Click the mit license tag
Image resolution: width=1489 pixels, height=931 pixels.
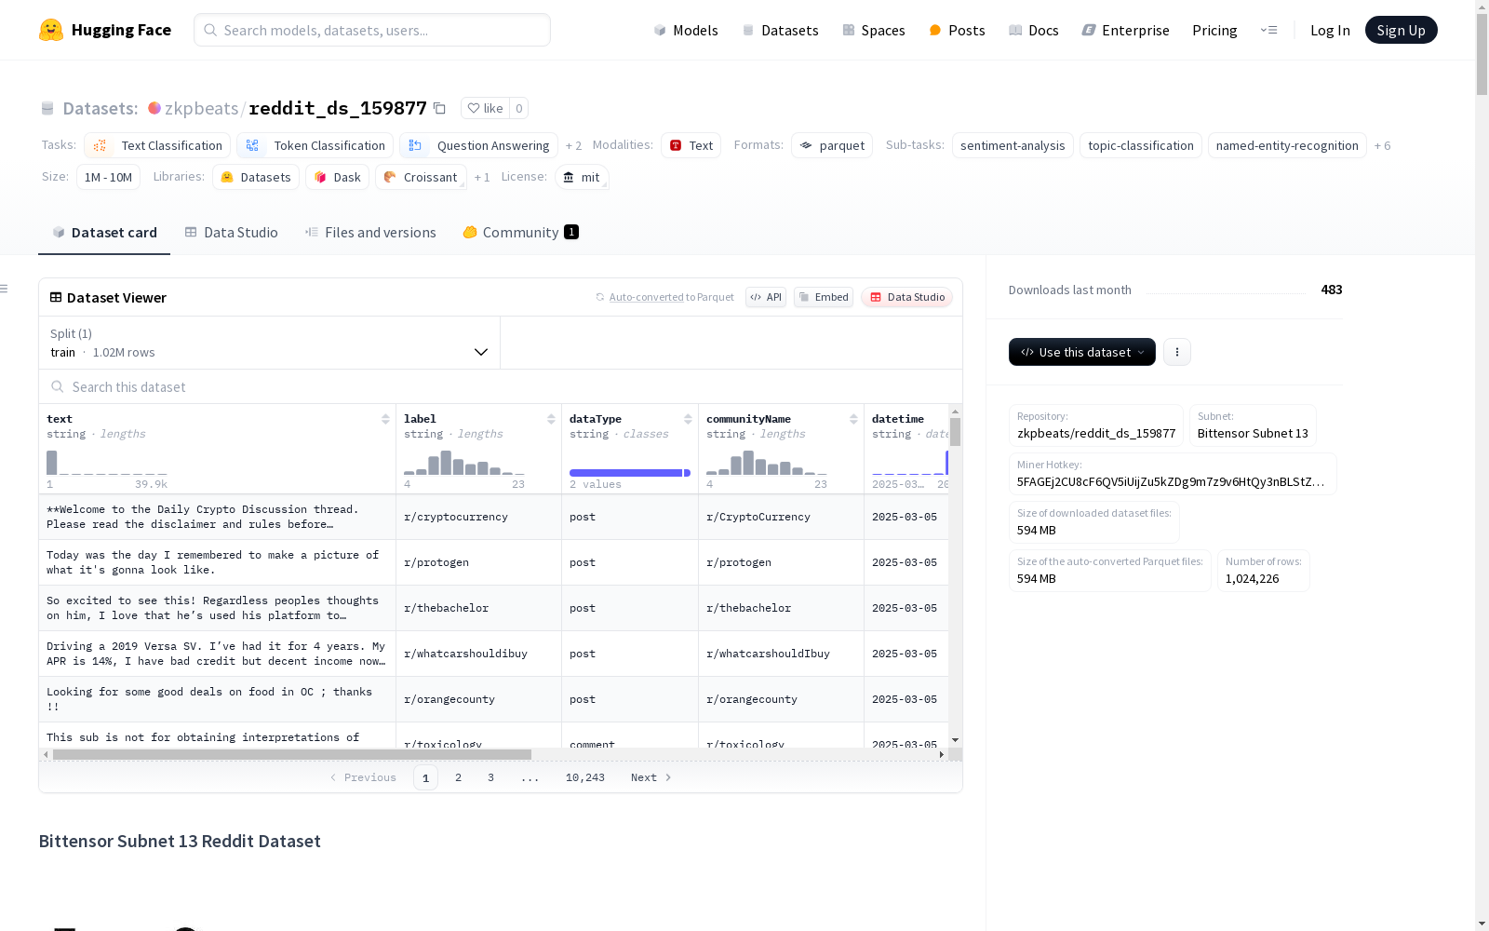click(x=582, y=177)
